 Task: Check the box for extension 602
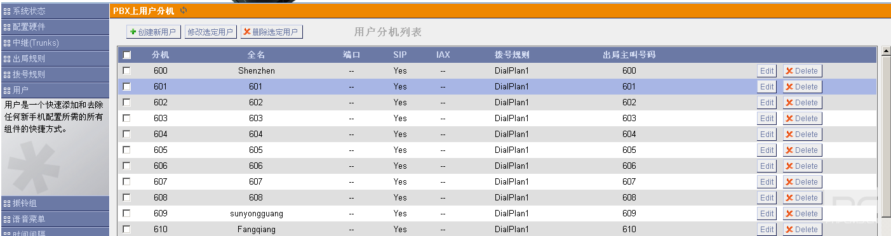tap(127, 102)
